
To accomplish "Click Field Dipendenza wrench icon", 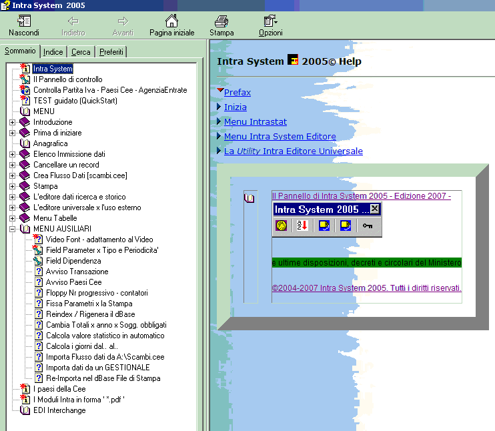I will coord(38,261).
